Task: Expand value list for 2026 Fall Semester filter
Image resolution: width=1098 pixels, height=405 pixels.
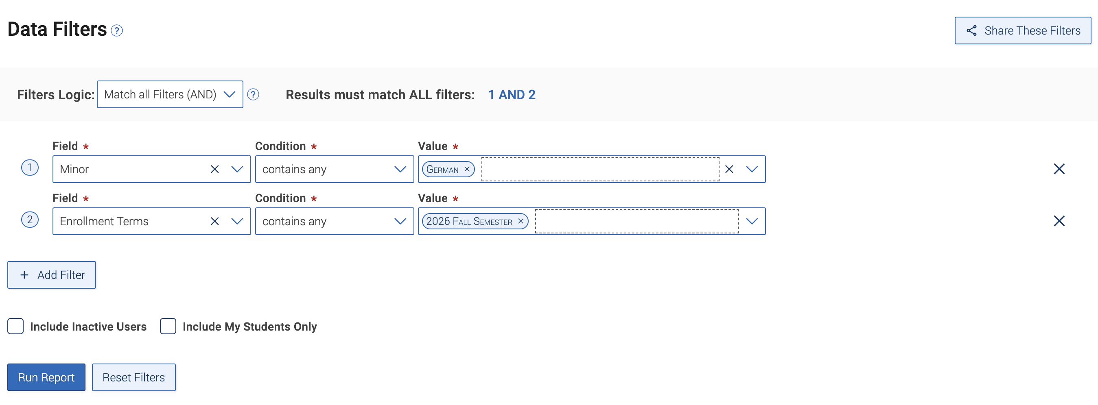Action: point(752,221)
